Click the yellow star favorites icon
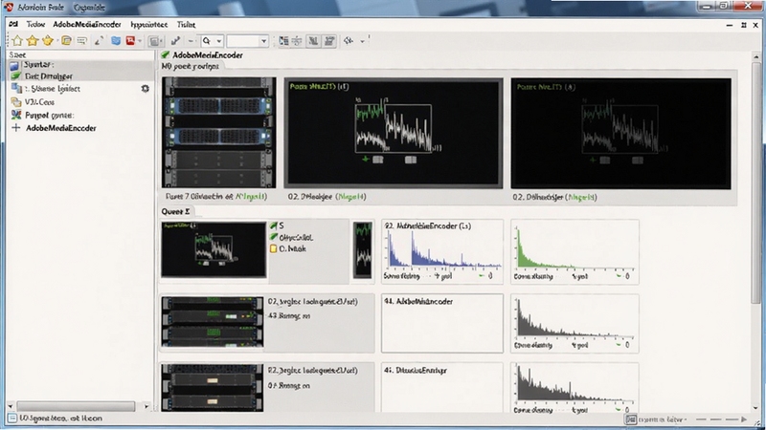 [x=33, y=41]
